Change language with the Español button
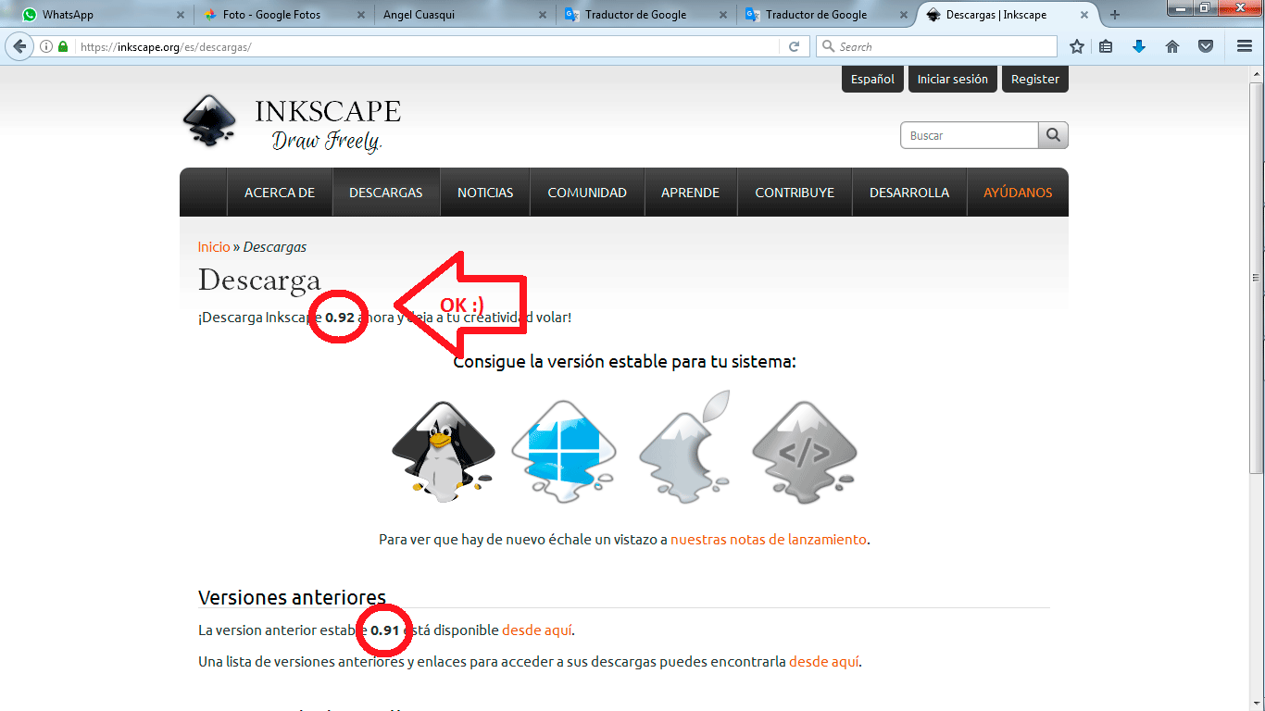This screenshot has width=1265, height=711. [x=873, y=80]
